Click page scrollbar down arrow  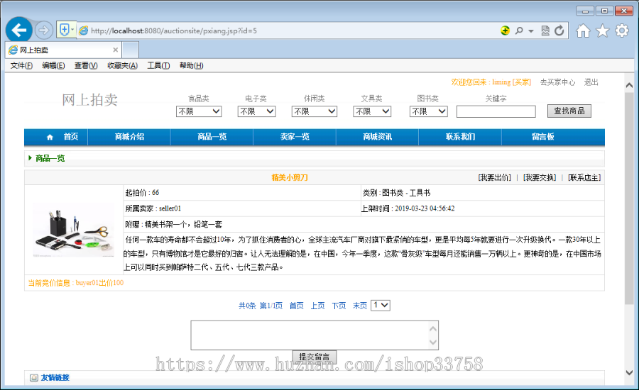click(629, 372)
